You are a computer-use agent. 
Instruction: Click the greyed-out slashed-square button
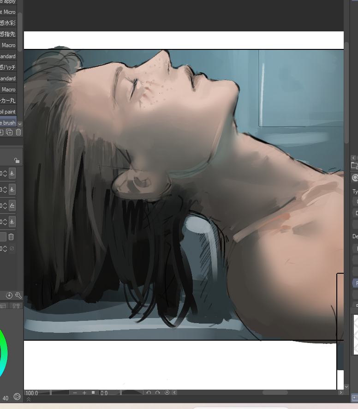(x=12, y=248)
